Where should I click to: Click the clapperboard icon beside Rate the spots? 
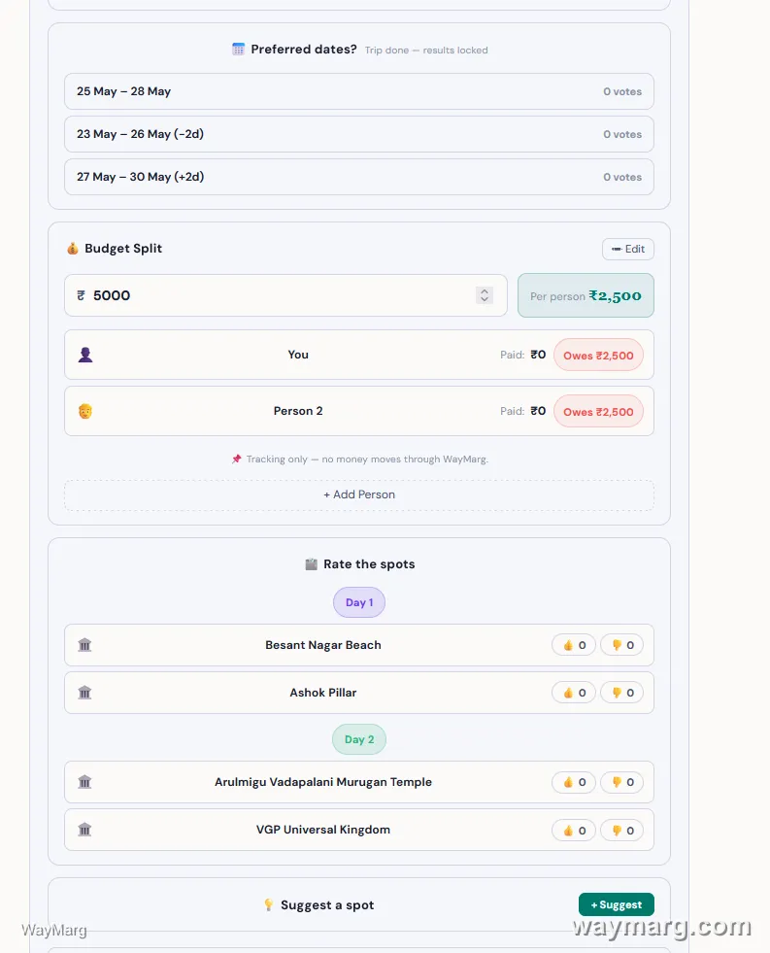coord(311,564)
